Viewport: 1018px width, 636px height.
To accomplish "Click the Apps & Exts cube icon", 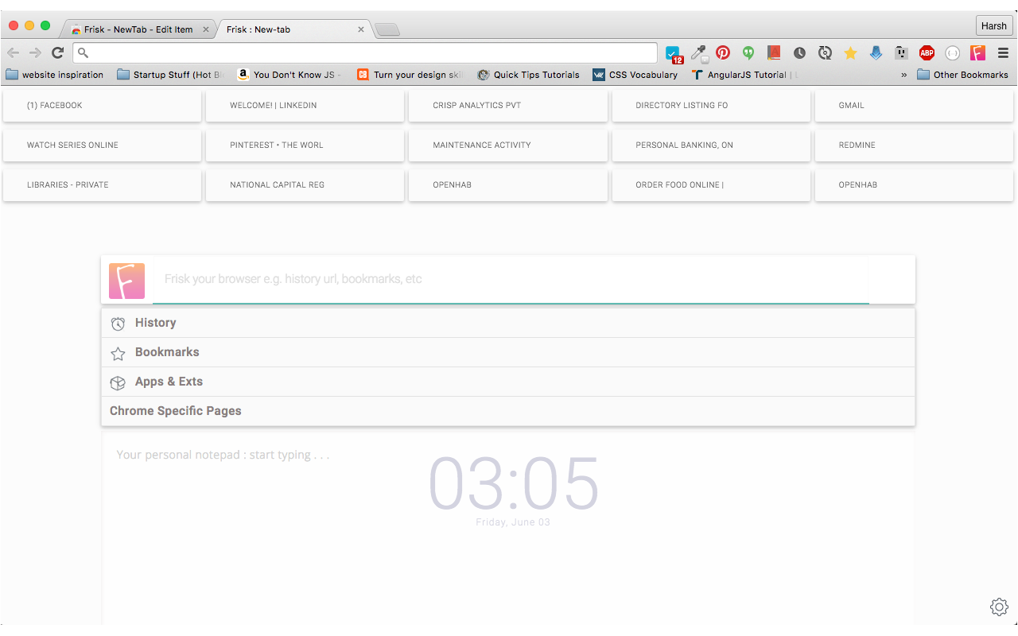I will [118, 383].
